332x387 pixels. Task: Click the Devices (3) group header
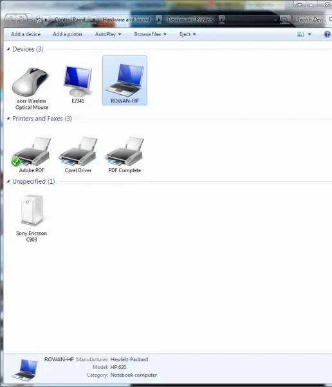click(x=28, y=49)
